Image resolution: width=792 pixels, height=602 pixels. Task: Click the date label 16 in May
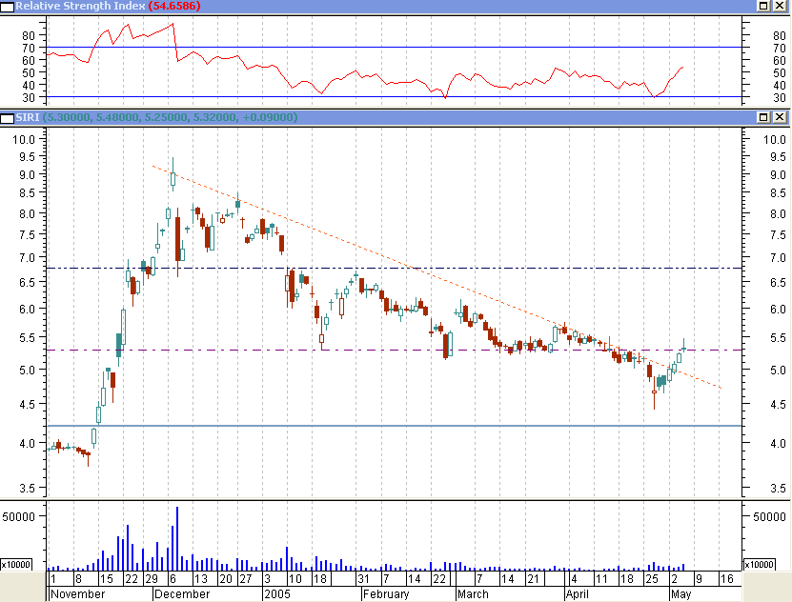pyautogui.click(x=727, y=579)
